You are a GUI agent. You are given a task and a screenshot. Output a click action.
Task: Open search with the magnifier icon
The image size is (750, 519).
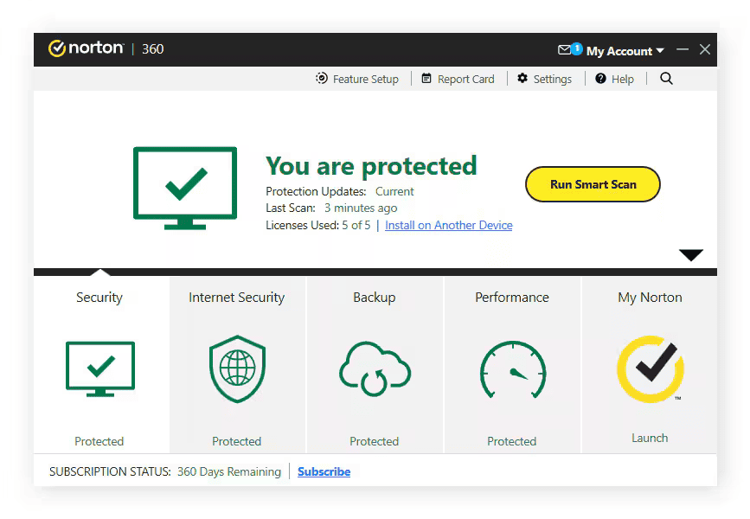pyautogui.click(x=666, y=79)
